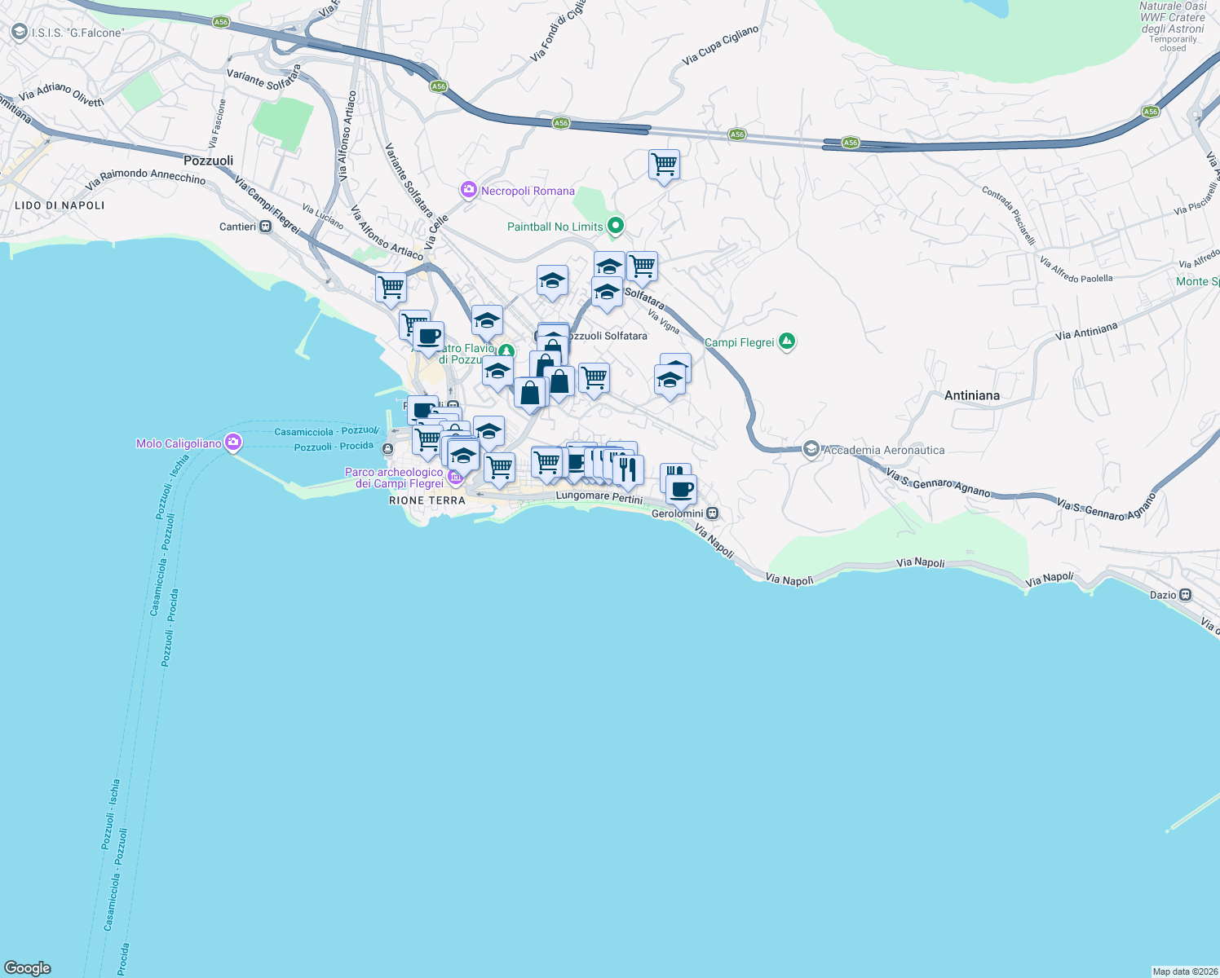The width and height of the screenshot is (1220, 978).
Task: Select the mountain icon for Campi Flegrei
Action: pos(786,341)
